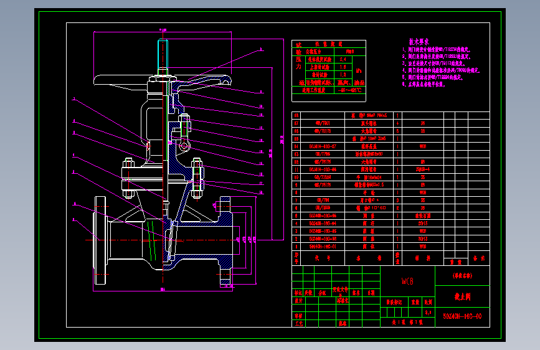The image size is (540, 350).
Task: Click the 数量 column header
Action: click(397, 258)
